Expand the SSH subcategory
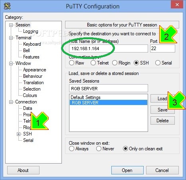Screen dimensions: 186x180 coord(19,134)
